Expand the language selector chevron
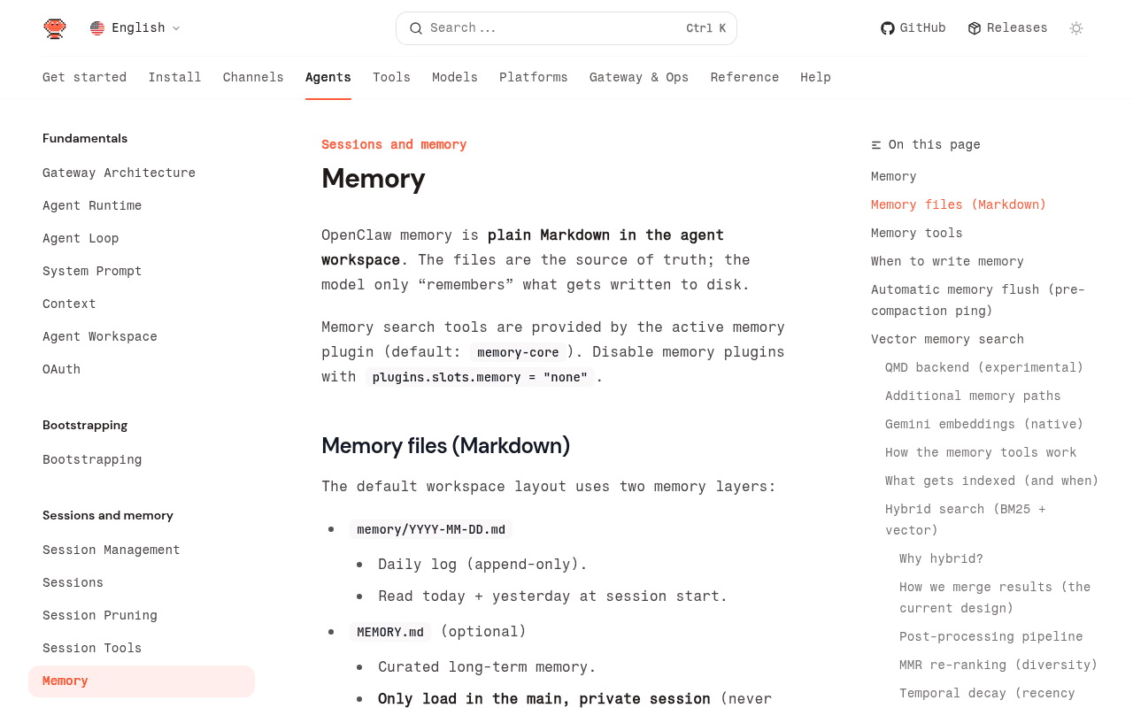This screenshot has width=1133, height=708. click(x=175, y=27)
